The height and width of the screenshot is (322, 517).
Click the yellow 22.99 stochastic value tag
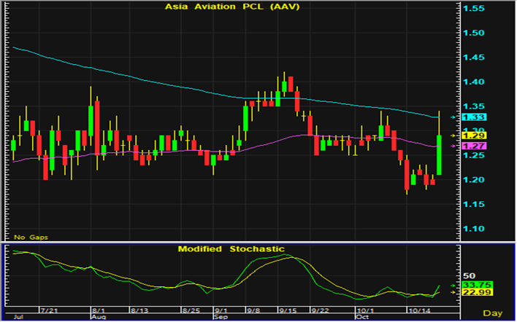point(477,292)
